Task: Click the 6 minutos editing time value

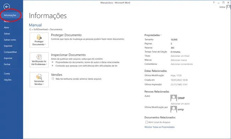Action: point(176,52)
